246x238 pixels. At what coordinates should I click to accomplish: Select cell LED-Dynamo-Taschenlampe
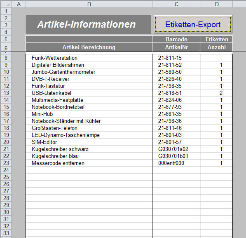point(89,135)
